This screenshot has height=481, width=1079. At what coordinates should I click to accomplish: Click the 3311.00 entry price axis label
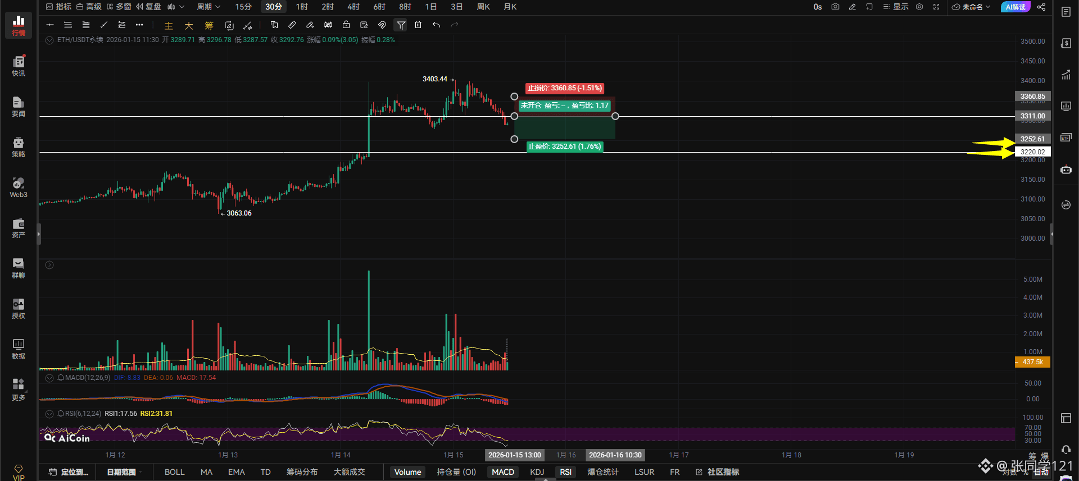pyautogui.click(x=1033, y=116)
